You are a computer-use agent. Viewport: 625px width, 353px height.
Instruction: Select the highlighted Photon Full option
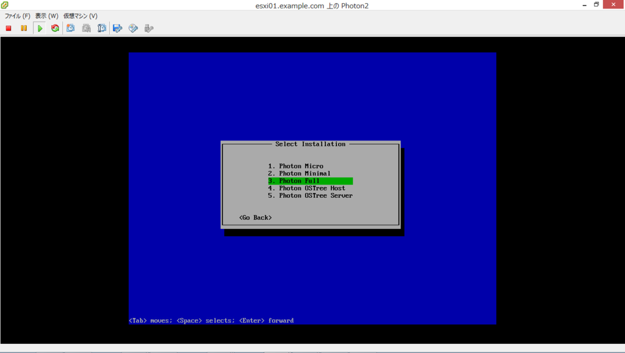(x=310, y=181)
